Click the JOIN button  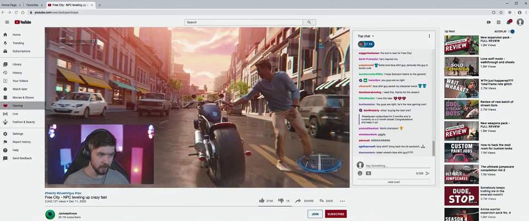click(315, 214)
